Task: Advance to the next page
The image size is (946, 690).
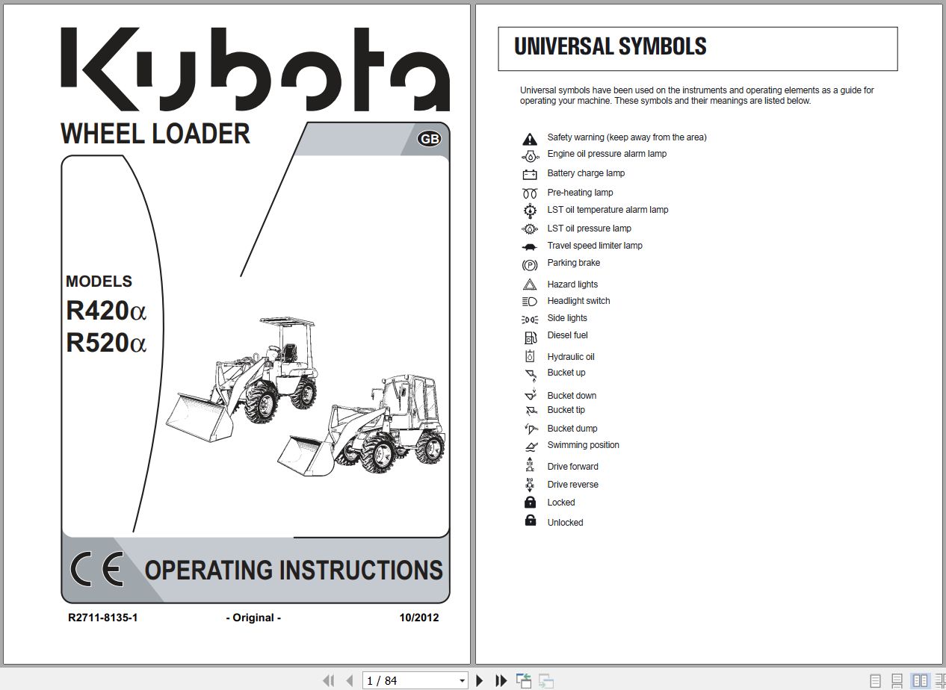Action: (479, 680)
